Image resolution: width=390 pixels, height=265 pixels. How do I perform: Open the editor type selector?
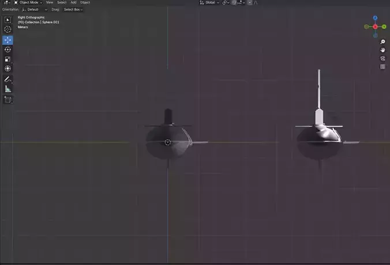tap(7, 2)
